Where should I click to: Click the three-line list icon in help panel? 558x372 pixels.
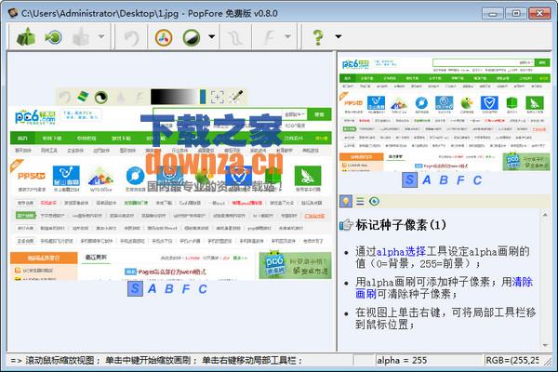pos(360,201)
